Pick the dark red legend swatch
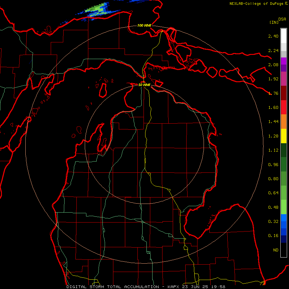Image resolution: width=289 pixels, height=289 pixels. (284, 93)
